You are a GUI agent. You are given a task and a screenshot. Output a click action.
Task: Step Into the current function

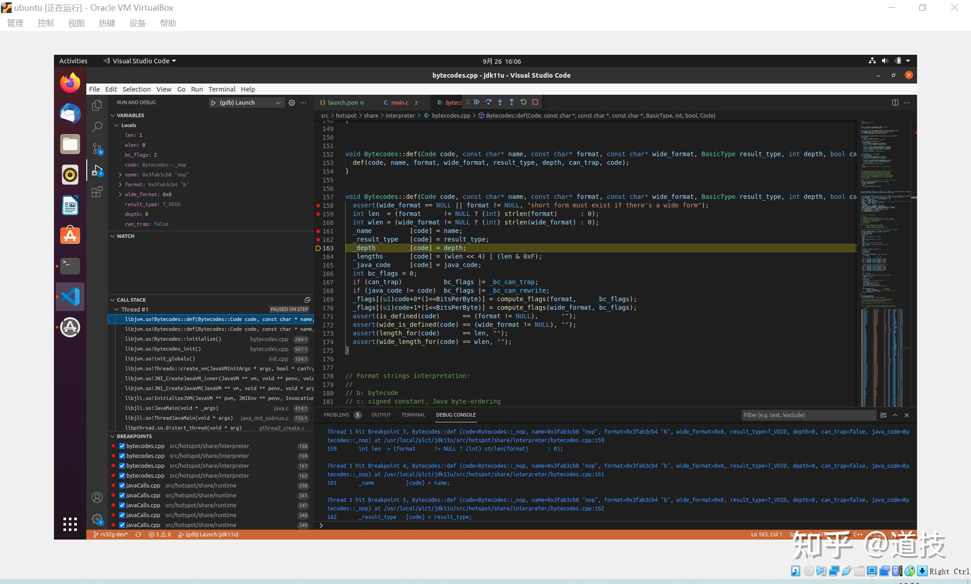[x=500, y=102]
